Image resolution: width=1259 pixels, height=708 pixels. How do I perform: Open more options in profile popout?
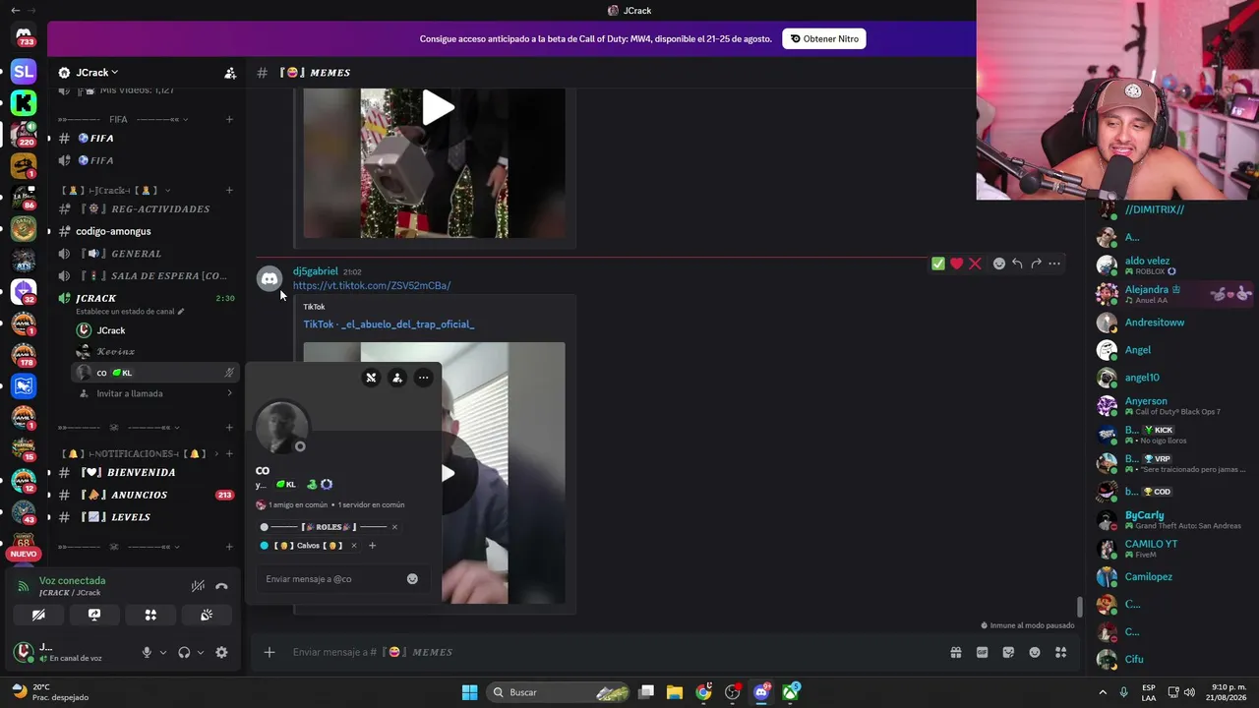tap(424, 378)
